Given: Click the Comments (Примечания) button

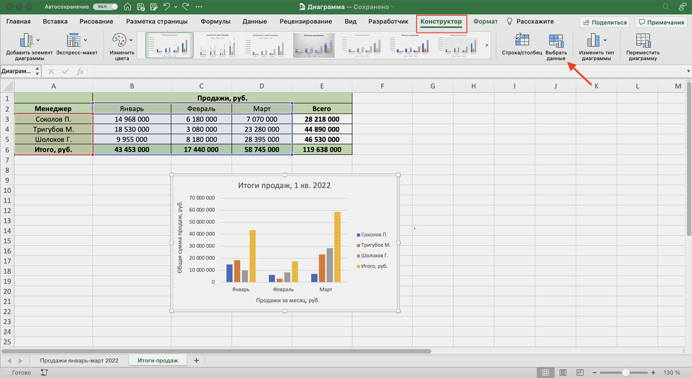Looking at the screenshot, I should [x=661, y=22].
